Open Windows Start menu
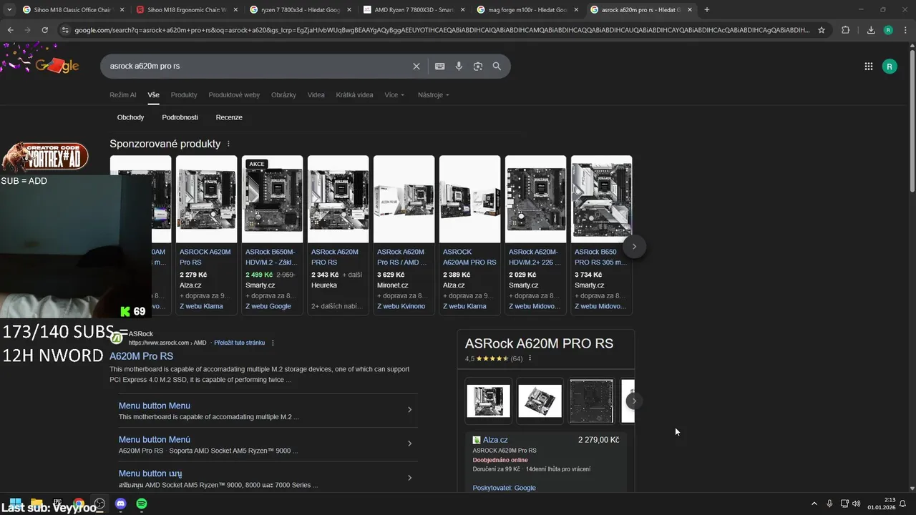The width and height of the screenshot is (916, 515). [x=14, y=504]
